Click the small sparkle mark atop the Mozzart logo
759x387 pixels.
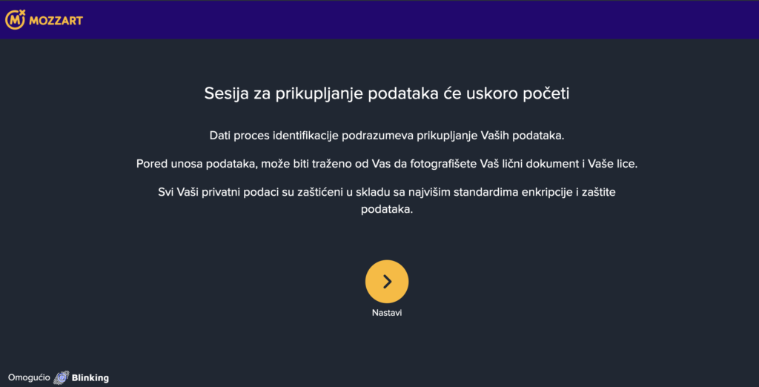(21, 13)
